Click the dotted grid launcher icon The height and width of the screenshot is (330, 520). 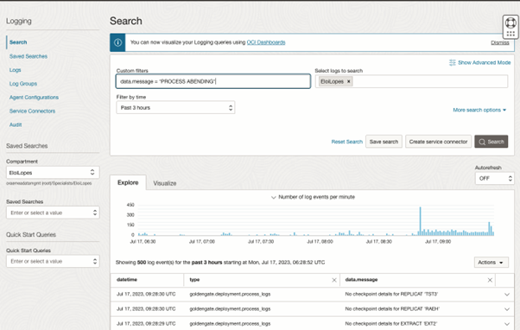point(510,34)
